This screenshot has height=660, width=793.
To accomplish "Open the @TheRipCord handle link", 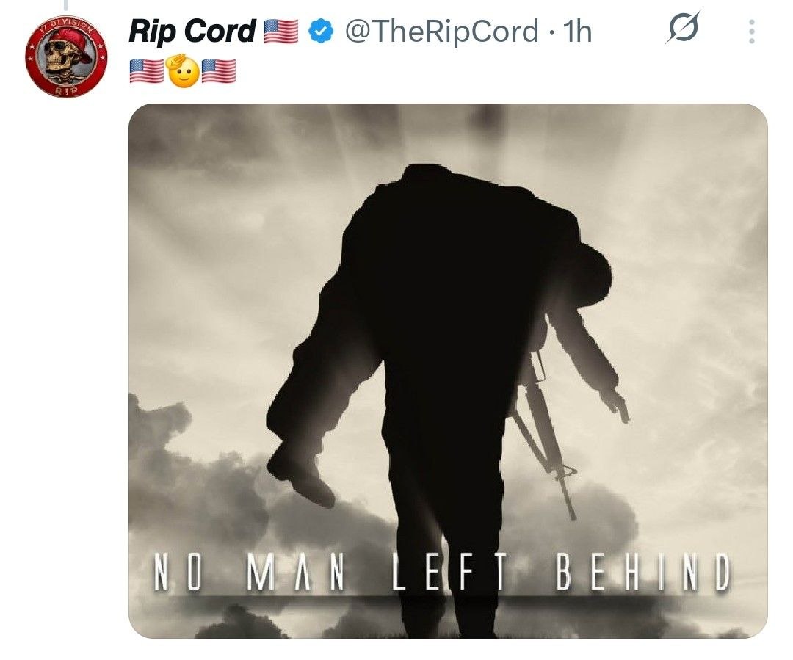I will coord(441,32).
